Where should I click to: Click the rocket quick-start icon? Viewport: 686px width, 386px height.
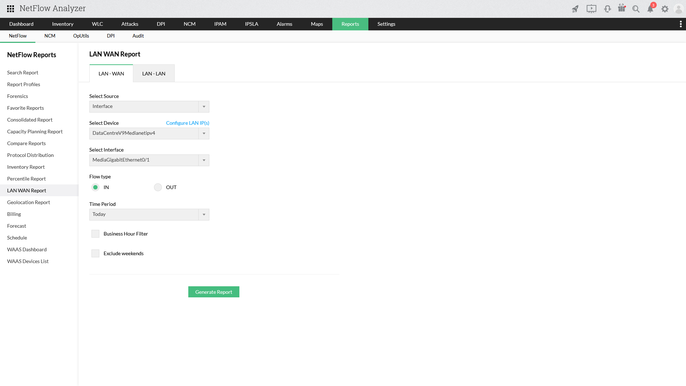coord(575,9)
